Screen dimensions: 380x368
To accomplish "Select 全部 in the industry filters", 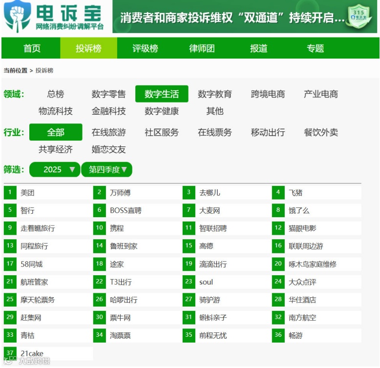I will (56, 132).
